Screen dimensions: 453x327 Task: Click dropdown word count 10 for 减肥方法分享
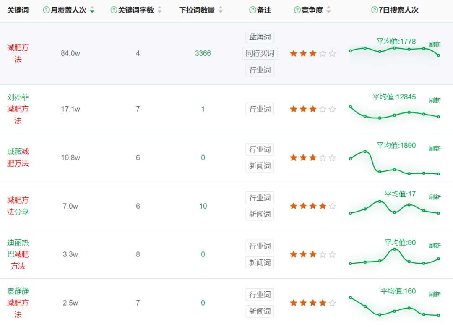click(x=203, y=206)
